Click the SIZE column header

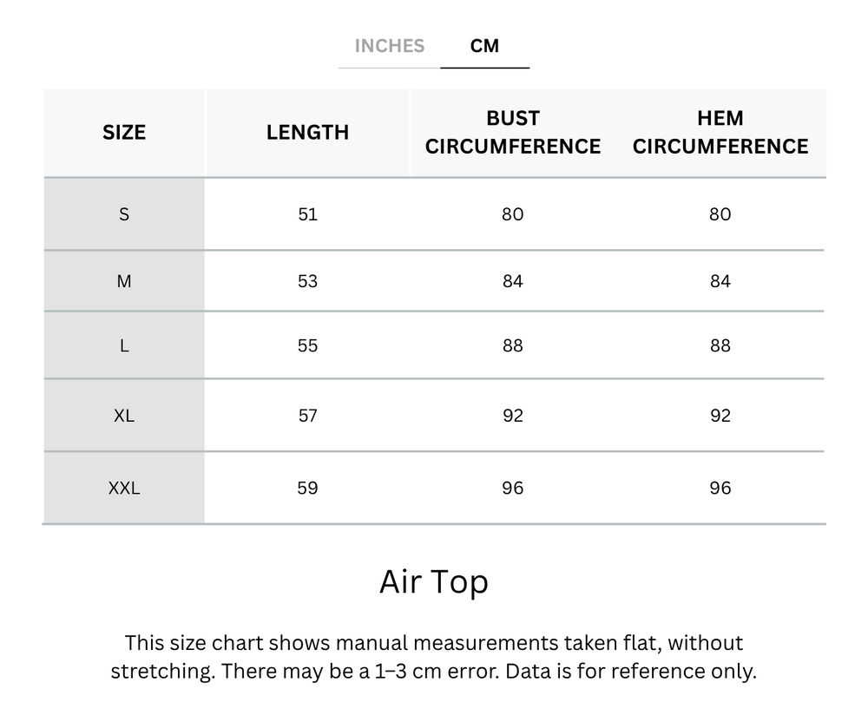point(124,132)
